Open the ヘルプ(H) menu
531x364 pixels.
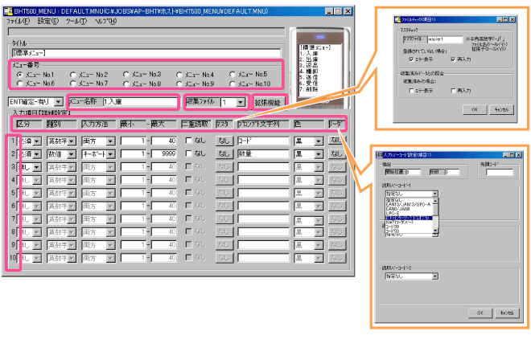(x=105, y=21)
